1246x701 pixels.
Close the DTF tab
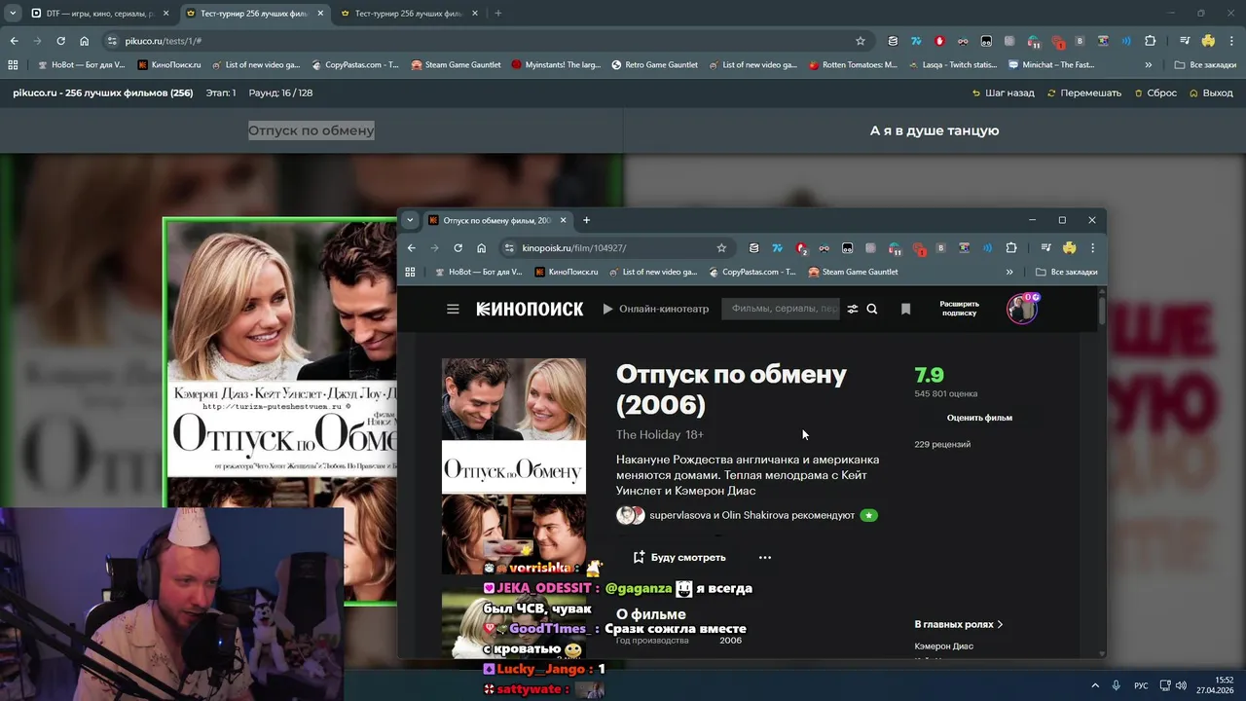(165, 14)
